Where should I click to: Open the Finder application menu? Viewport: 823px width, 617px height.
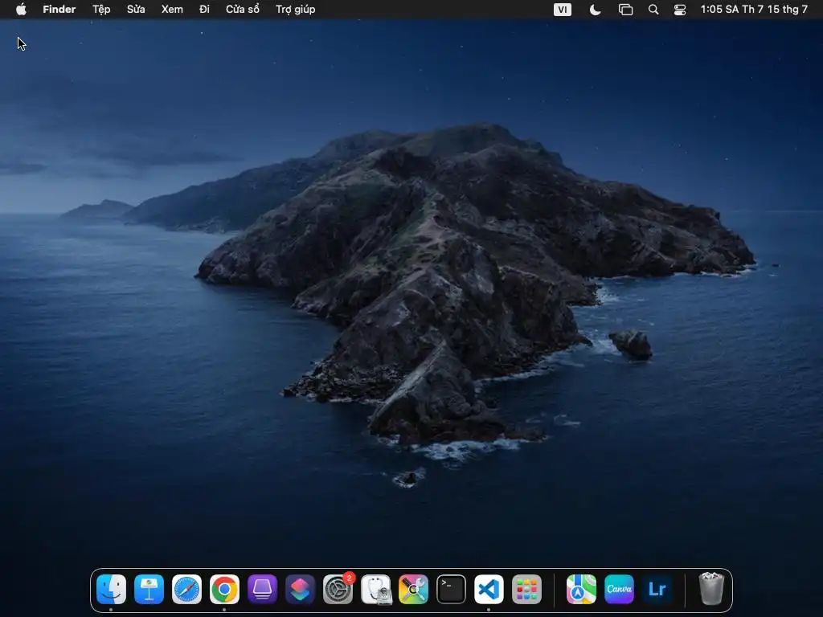coord(59,10)
